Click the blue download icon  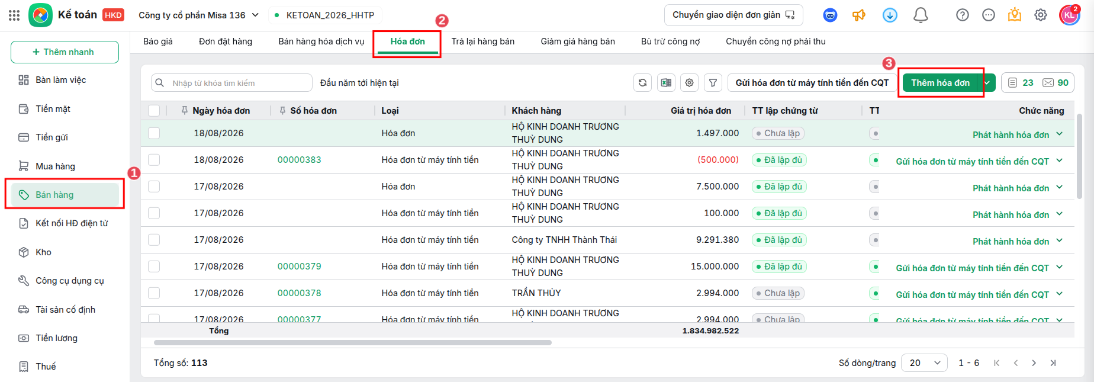click(x=890, y=15)
